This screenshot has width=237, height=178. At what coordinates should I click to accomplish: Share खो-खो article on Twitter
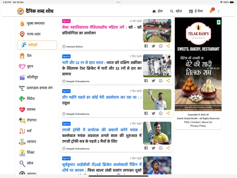click(153, 46)
